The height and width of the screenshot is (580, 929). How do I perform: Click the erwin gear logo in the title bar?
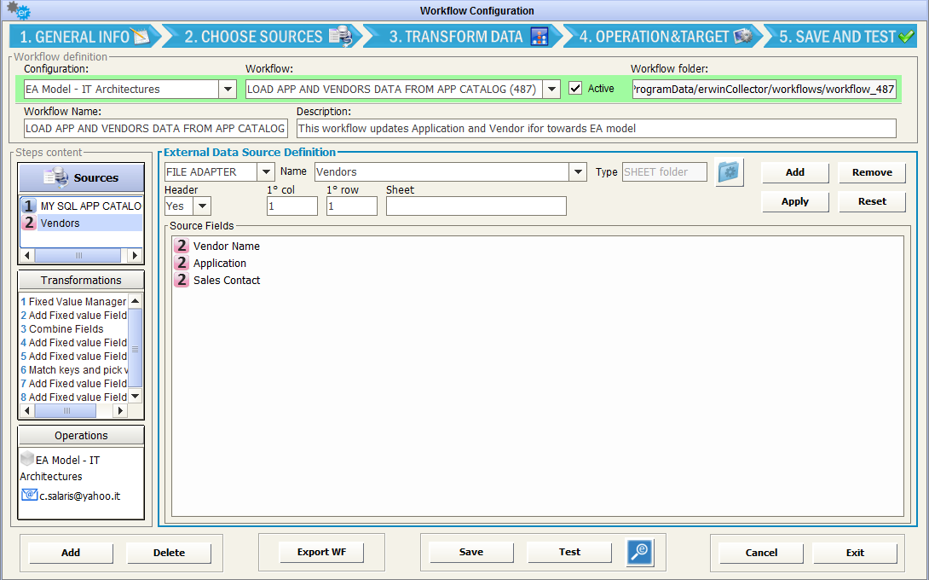coord(18,9)
